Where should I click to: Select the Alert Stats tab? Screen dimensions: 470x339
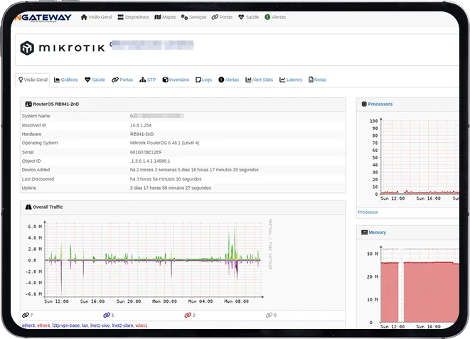(260, 80)
